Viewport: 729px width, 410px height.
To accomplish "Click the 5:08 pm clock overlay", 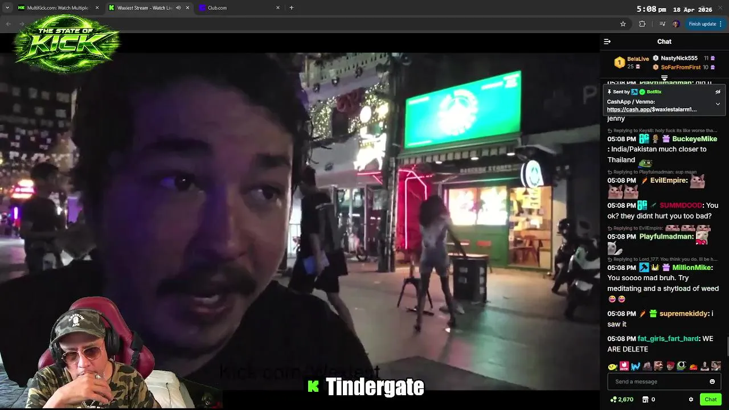I will pos(651,9).
